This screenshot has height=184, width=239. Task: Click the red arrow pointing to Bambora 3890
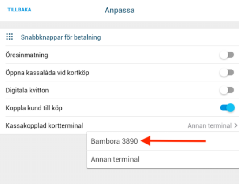point(173,141)
